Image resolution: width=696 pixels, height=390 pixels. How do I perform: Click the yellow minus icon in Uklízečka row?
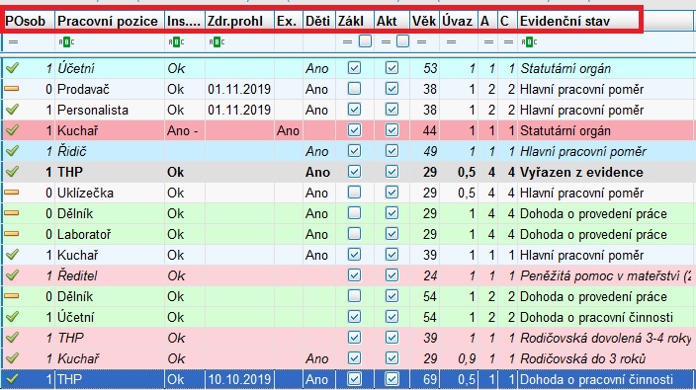(12, 193)
